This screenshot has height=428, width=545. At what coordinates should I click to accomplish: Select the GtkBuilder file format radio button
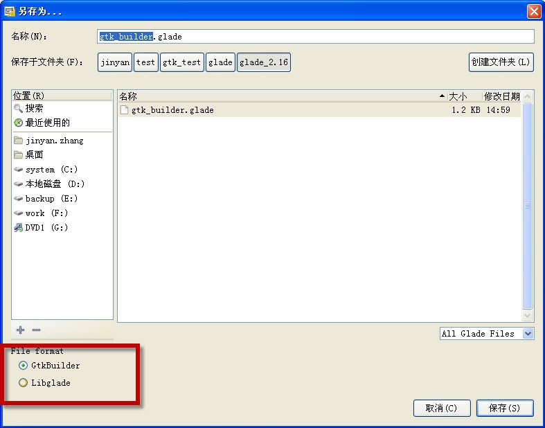pyautogui.click(x=23, y=366)
